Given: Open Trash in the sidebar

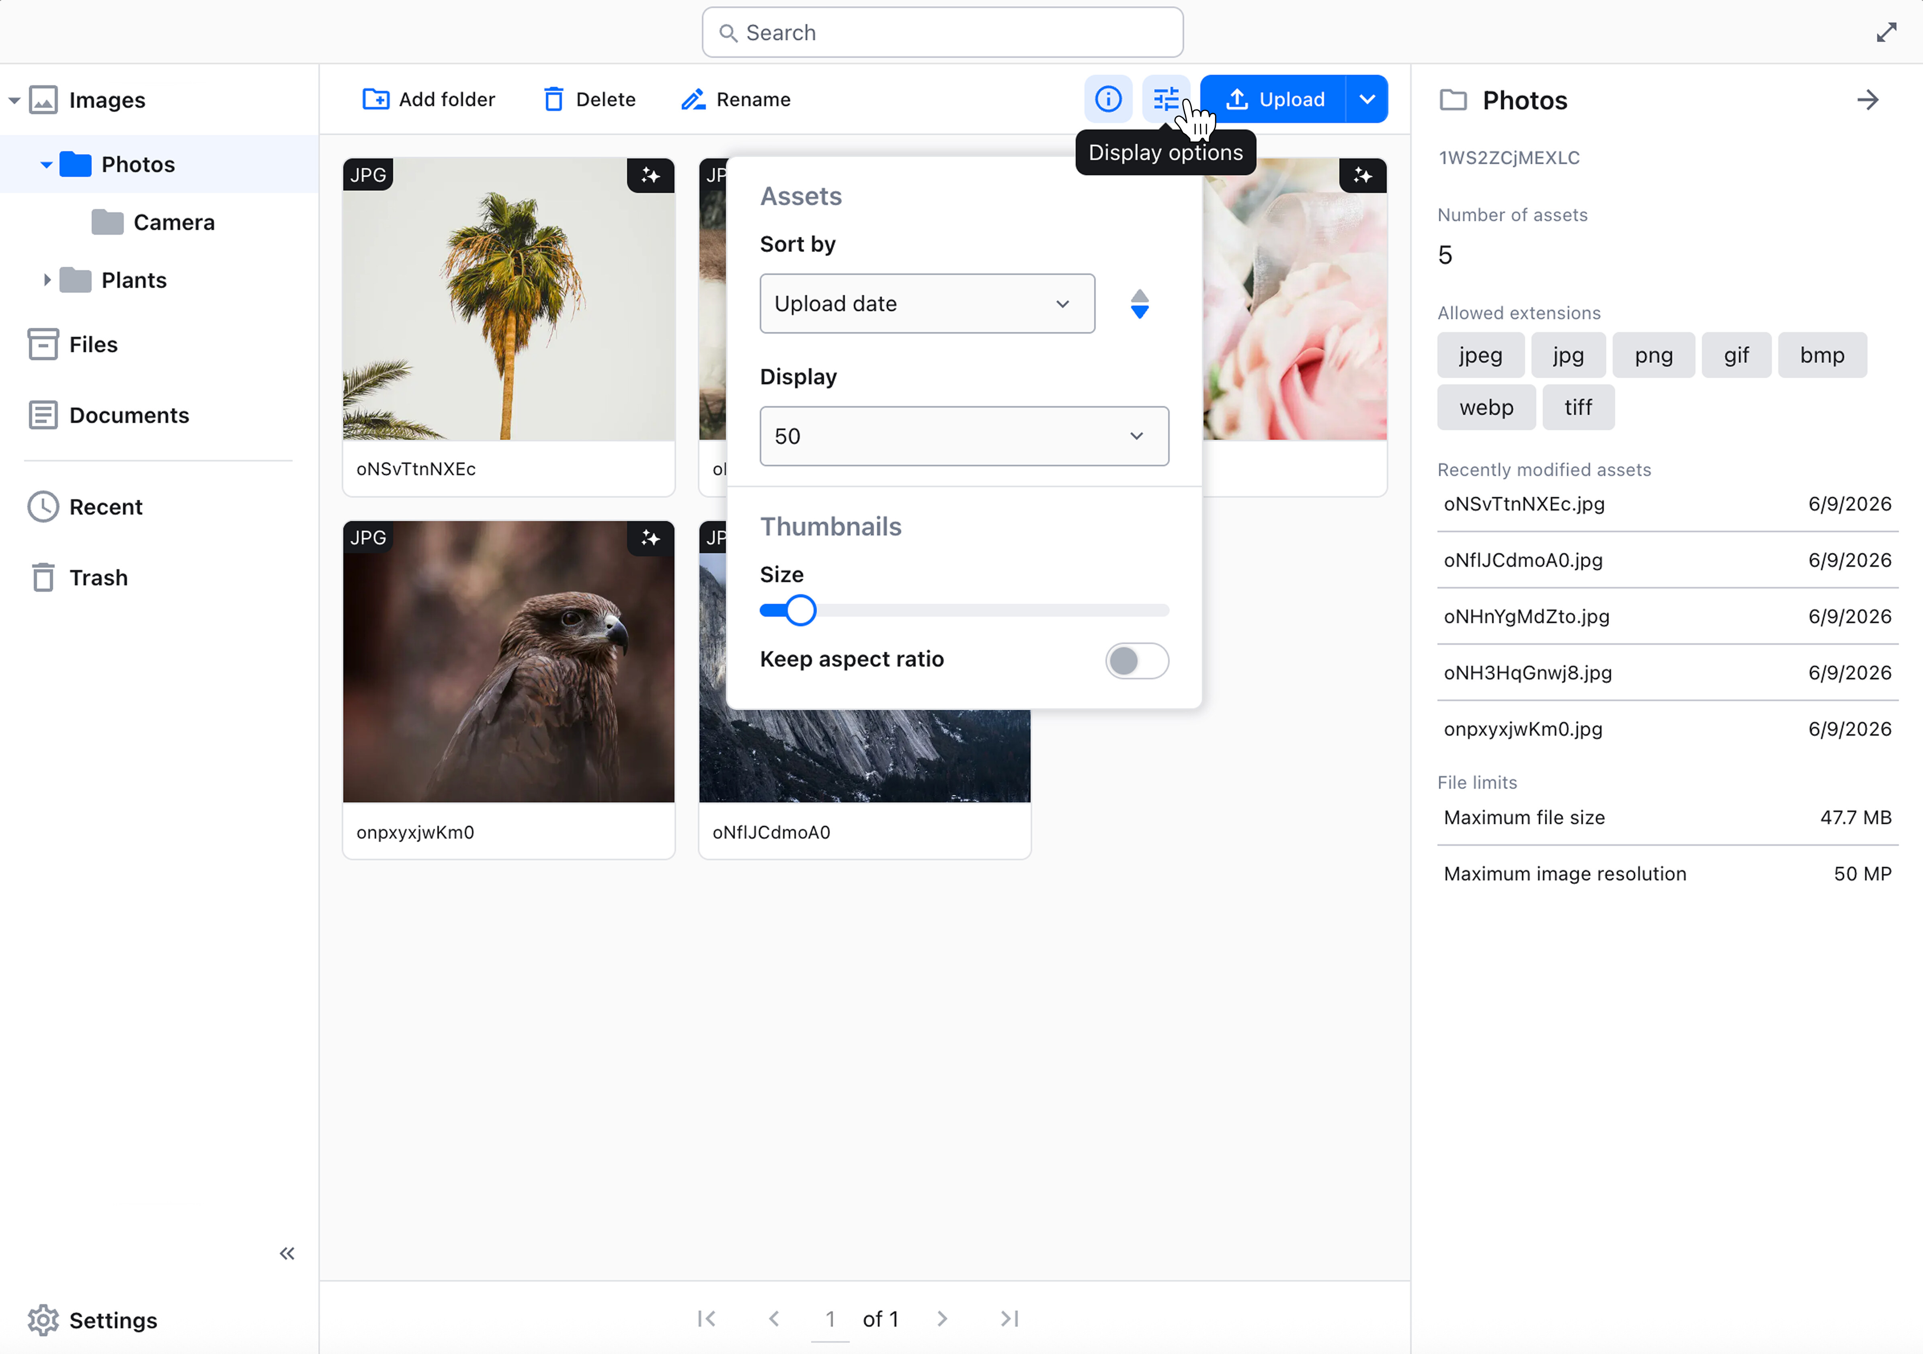Looking at the screenshot, I should 98,578.
